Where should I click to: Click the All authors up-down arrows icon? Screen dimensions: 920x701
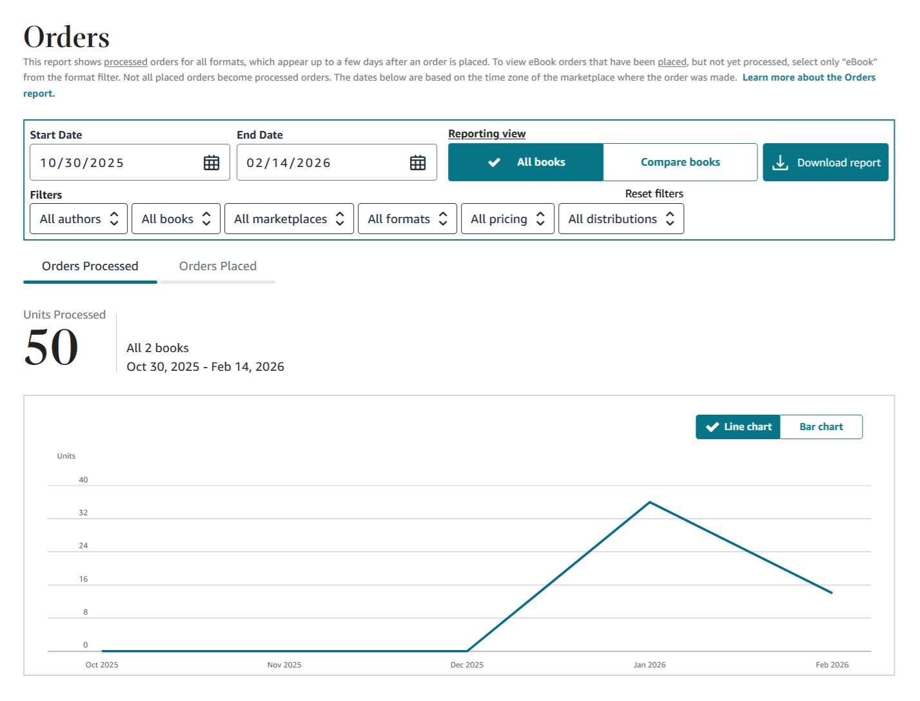click(x=114, y=219)
